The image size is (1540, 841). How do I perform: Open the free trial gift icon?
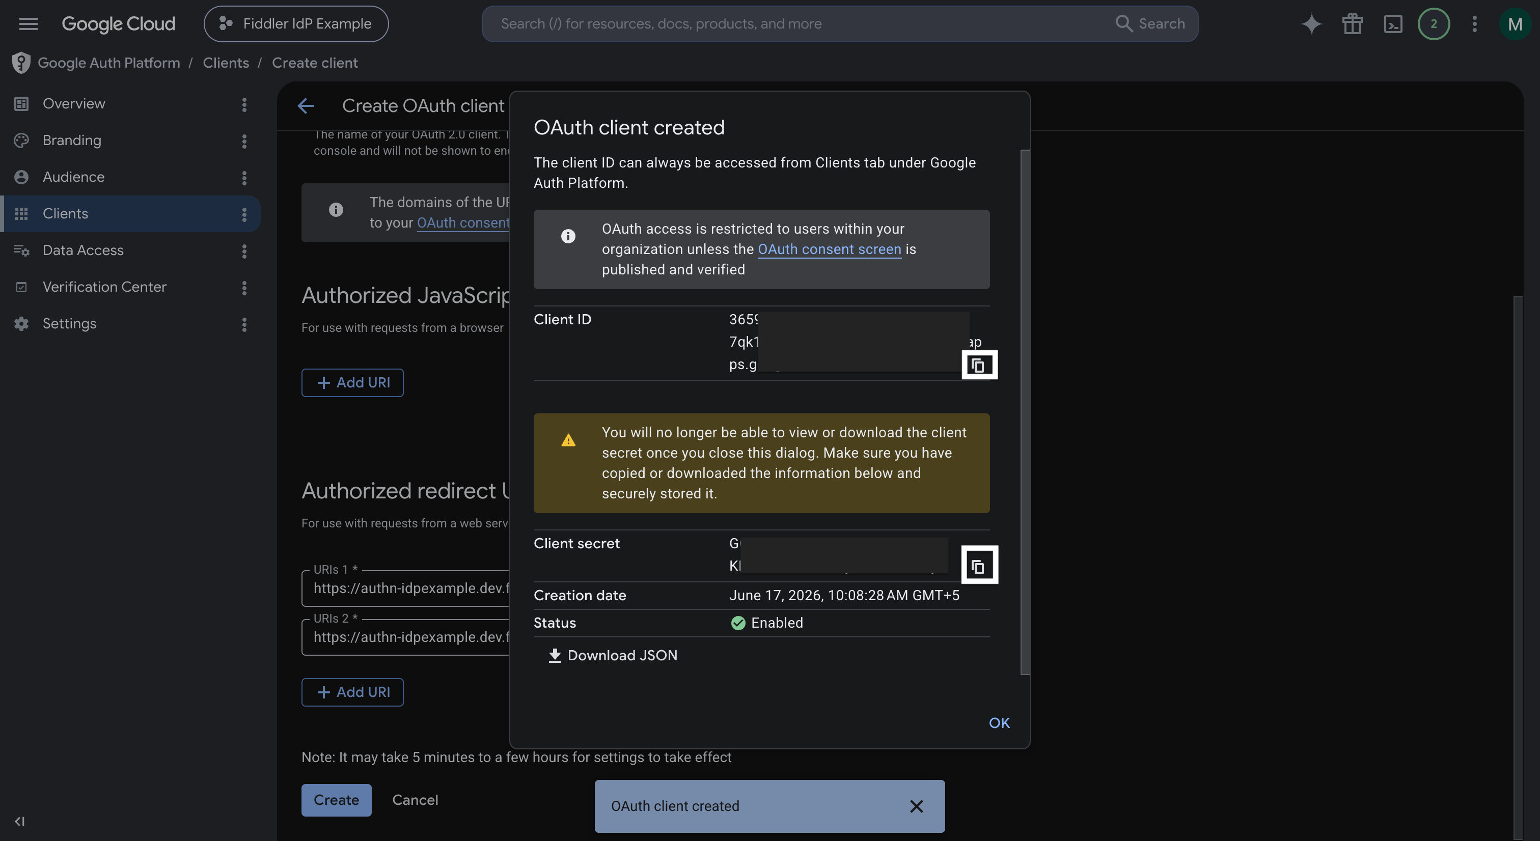1352,24
